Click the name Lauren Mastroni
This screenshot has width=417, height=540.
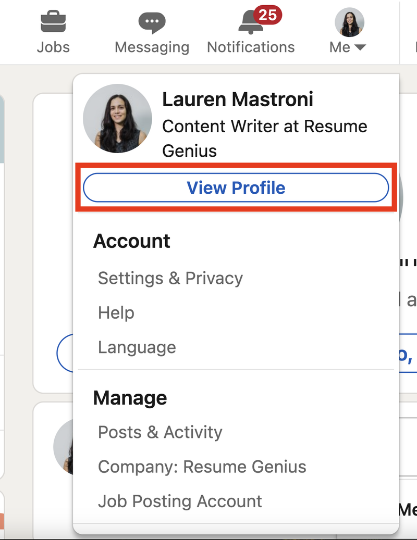coord(239,99)
